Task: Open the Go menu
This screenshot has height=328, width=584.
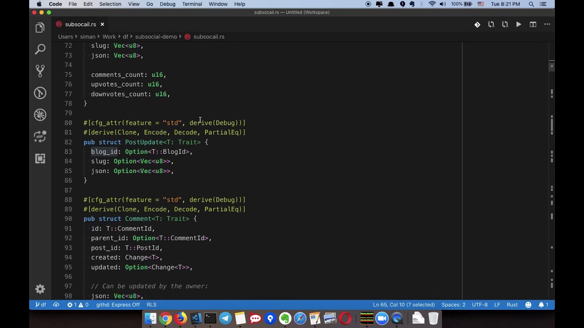Action: point(150,4)
